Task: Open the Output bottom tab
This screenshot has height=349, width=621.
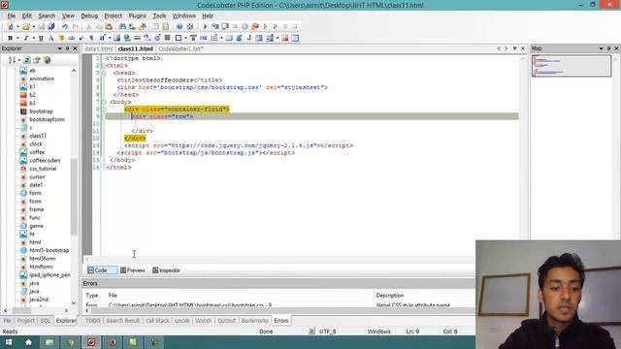Action: point(226,321)
